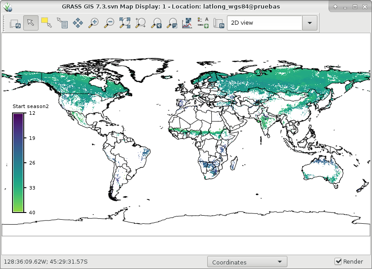Open the Coordinates status bar dropdown
372x269 pixels.
coord(247,262)
